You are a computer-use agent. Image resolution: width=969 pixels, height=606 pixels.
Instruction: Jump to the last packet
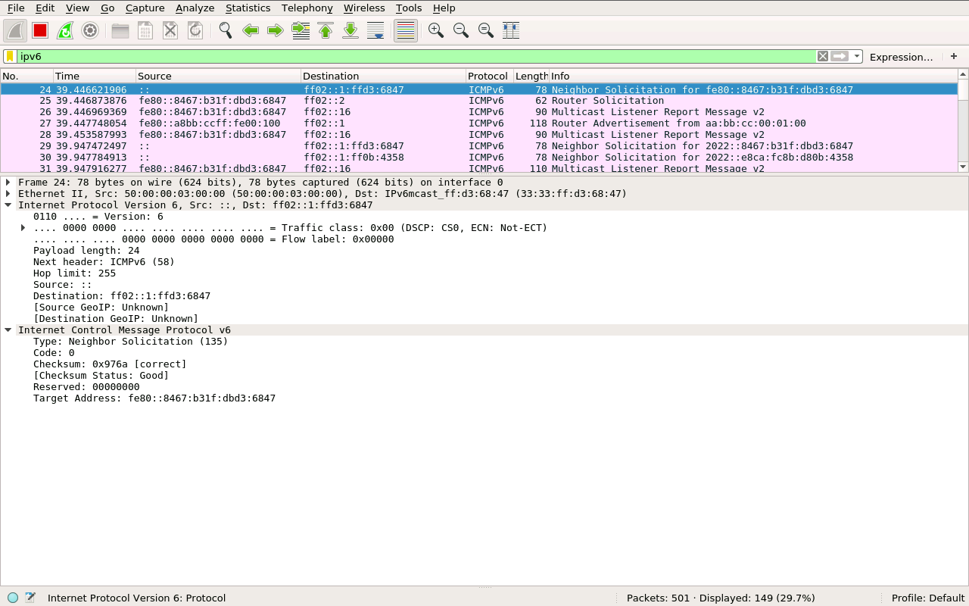click(x=351, y=30)
